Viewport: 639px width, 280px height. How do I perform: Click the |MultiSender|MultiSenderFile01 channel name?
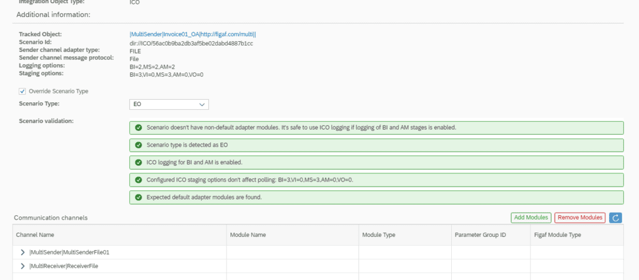pos(69,253)
